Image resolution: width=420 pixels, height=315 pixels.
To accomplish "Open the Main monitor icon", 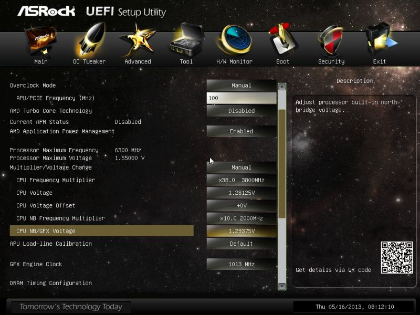I will point(41,41).
